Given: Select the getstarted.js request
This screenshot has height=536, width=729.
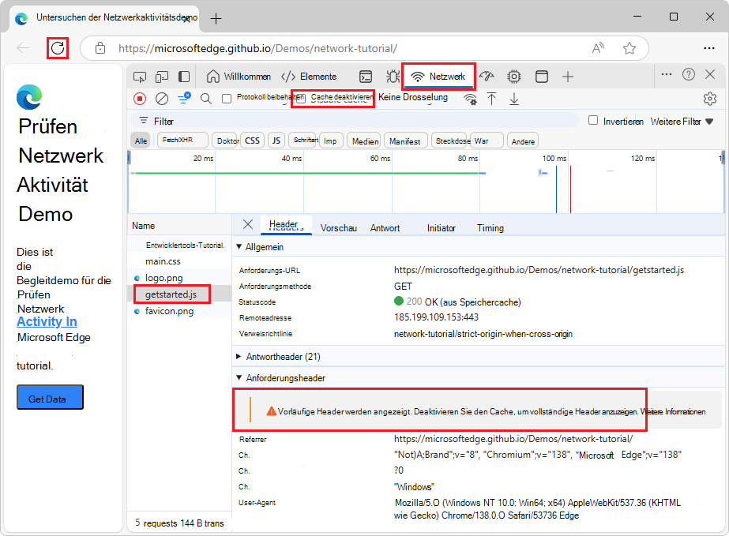Looking at the screenshot, I should [171, 294].
